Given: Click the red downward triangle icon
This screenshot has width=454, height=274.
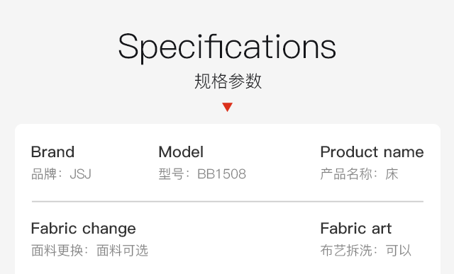Looking at the screenshot, I should tap(227, 107).
